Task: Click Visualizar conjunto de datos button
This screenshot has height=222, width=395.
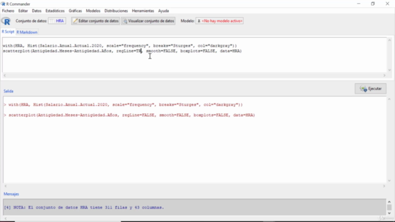Action: pyautogui.click(x=148, y=21)
